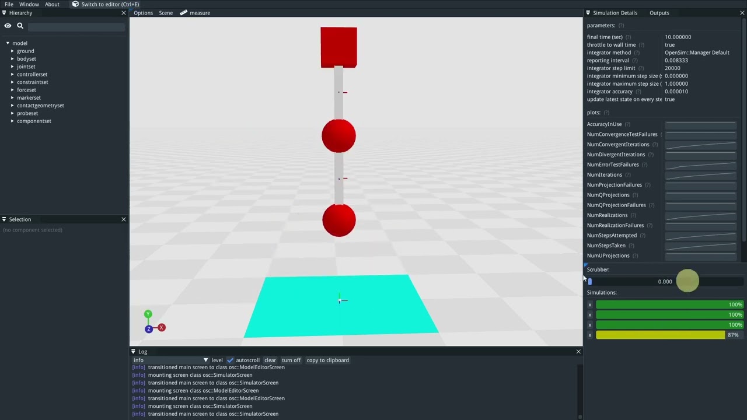
Task: Switch to Simulation Details tab
Action: click(615, 13)
